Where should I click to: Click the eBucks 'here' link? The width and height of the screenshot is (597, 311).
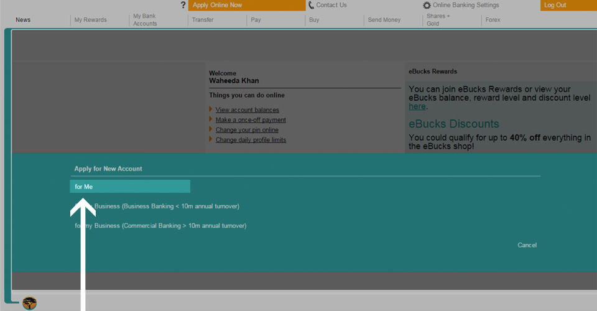(x=417, y=106)
